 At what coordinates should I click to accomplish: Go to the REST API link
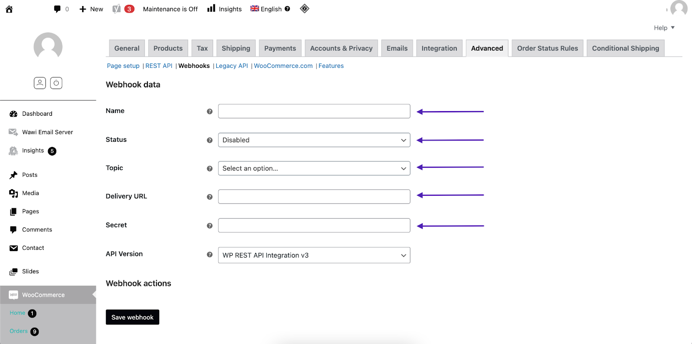point(159,66)
